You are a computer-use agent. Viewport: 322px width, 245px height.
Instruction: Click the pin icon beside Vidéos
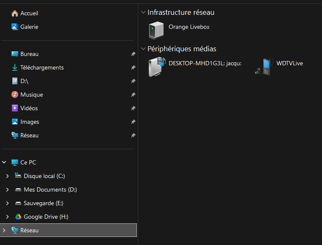[133, 108]
